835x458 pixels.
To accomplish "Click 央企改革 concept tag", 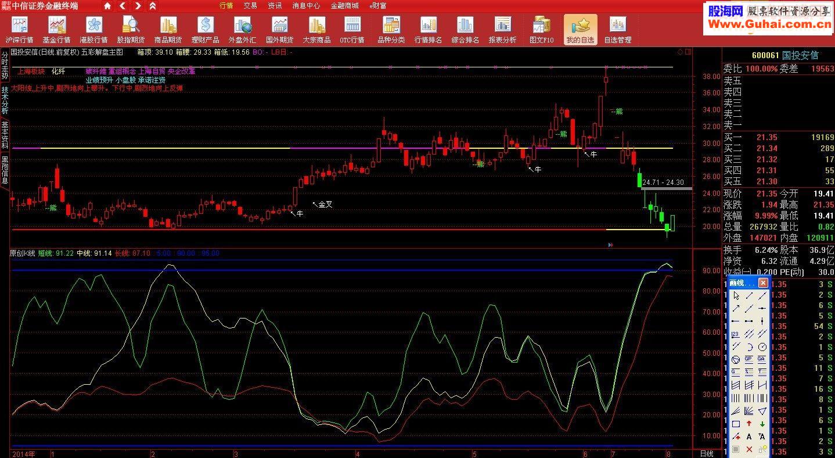I will point(182,71).
